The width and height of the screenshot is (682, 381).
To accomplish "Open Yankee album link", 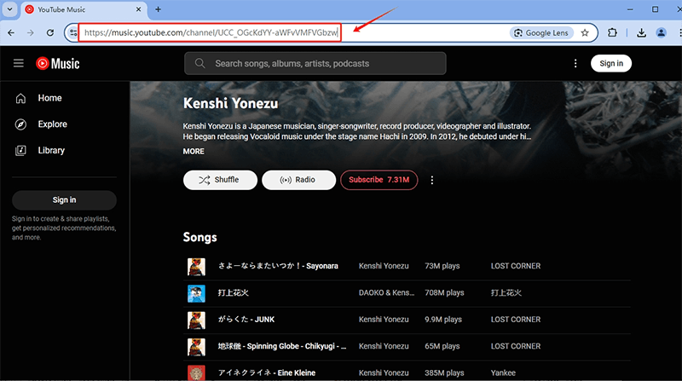I will pos(503,372).
